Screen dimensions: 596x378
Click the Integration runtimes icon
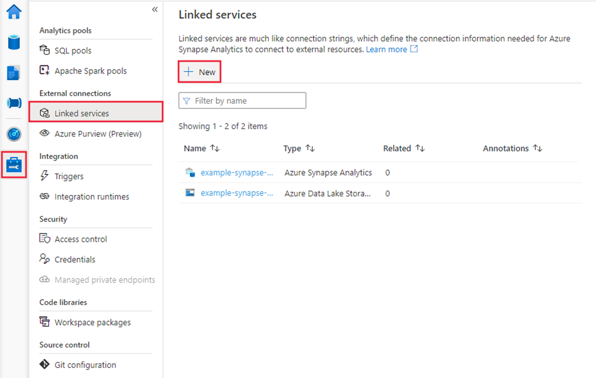pos(44,196)
